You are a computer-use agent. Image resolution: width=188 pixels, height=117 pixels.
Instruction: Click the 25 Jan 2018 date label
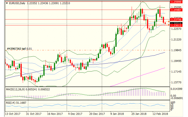pos(139,114)
